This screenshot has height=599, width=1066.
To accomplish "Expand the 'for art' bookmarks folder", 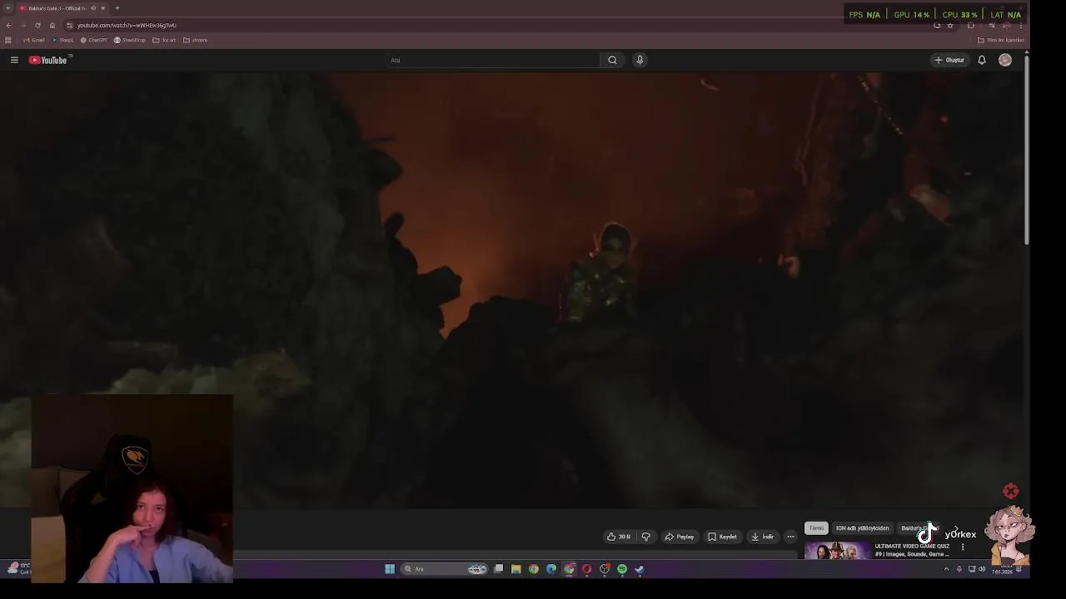I will pos(164,40).
